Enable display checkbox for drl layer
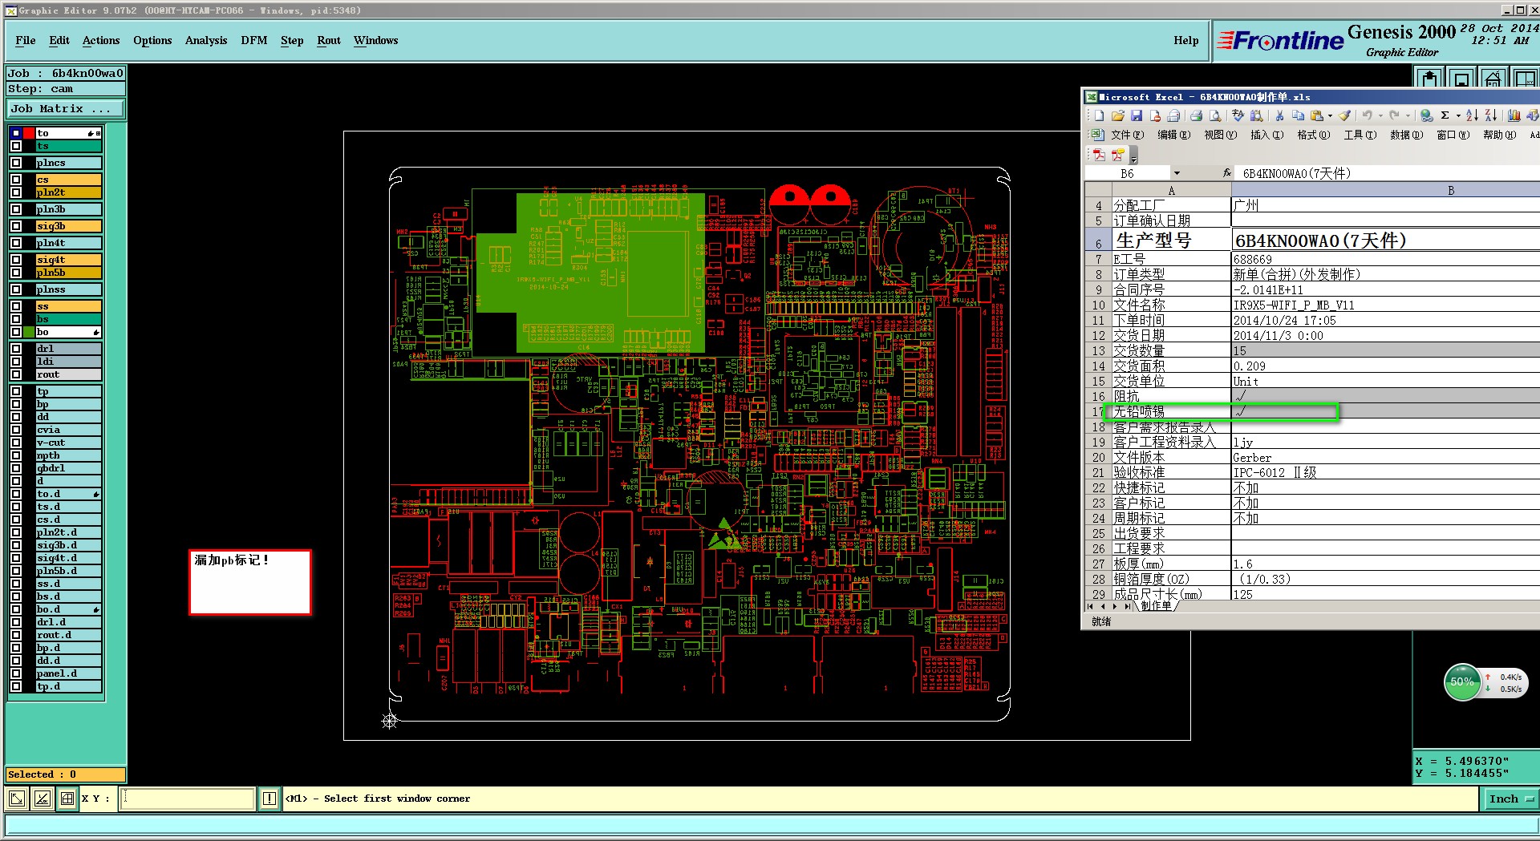 [x=16, y=349]
